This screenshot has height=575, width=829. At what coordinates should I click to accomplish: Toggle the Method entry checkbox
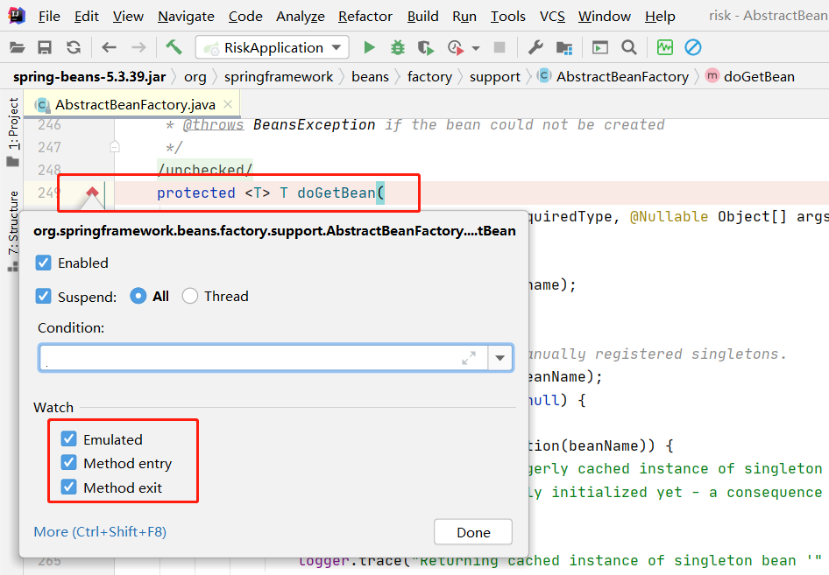(x=68, y=462)
